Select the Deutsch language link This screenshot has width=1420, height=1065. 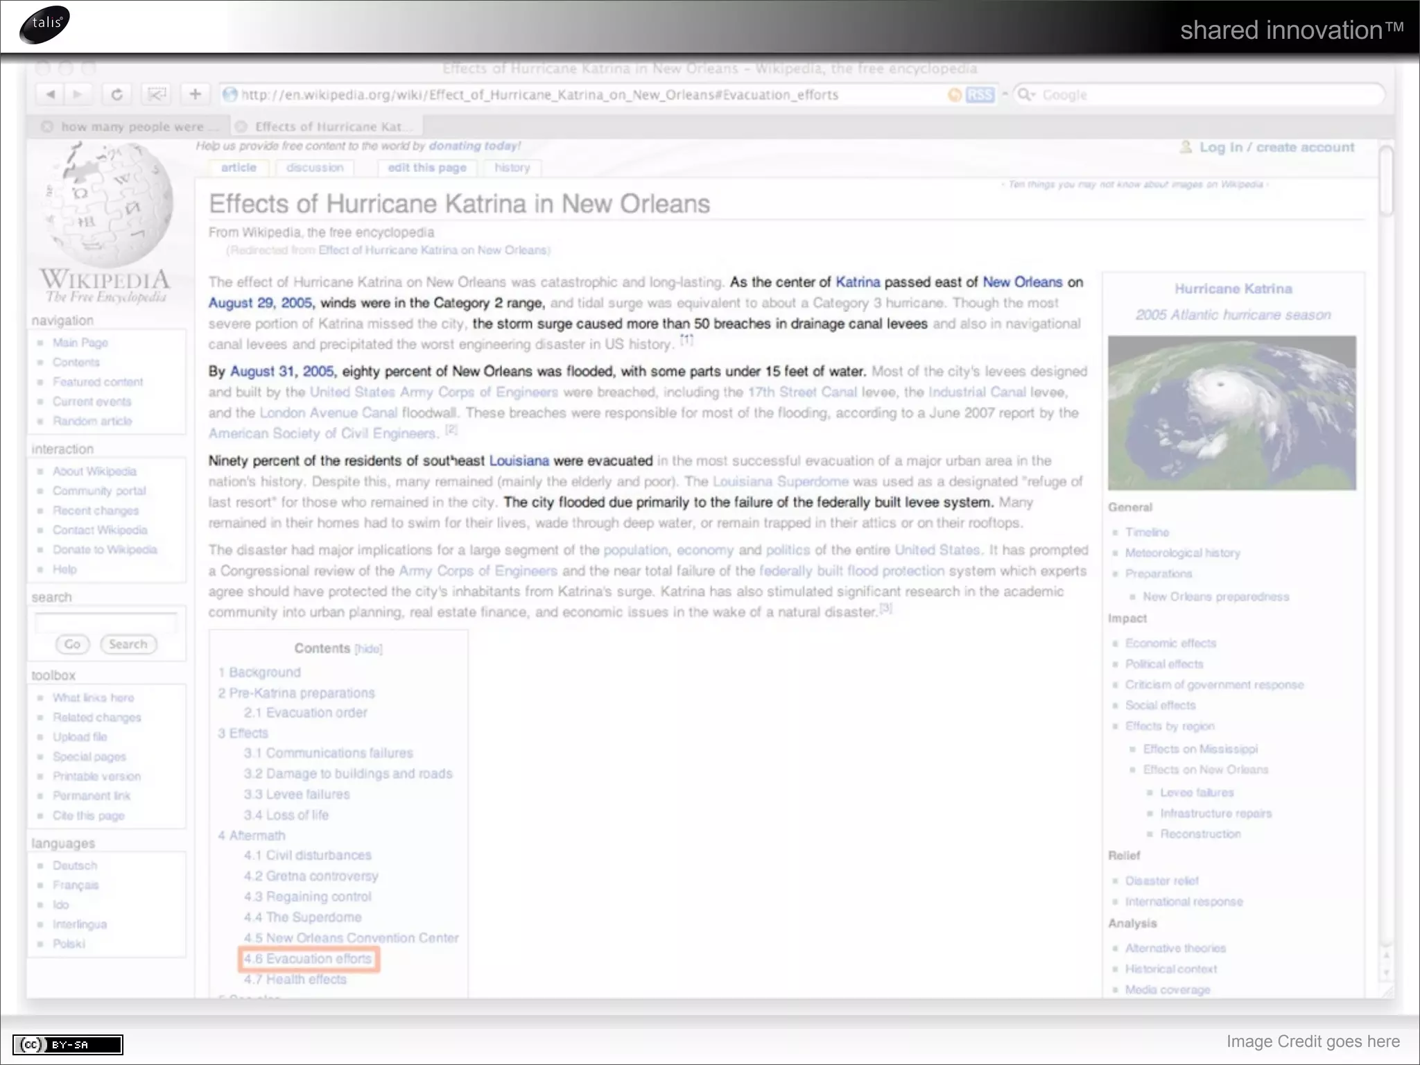pyautogui.click(x=75, y=865)
